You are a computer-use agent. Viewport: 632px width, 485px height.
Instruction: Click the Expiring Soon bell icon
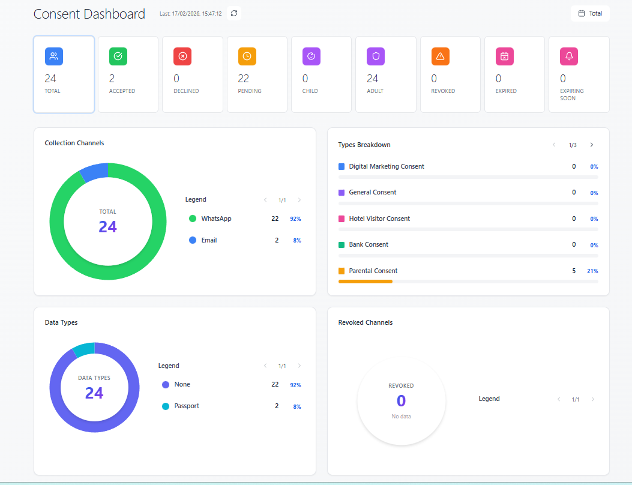[568, 56]
